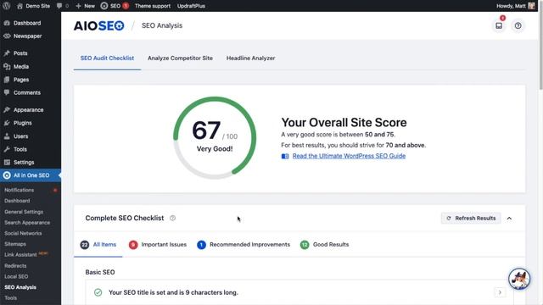
Task: Click help icon beside Complete SEO Checklist
Action: click(172, 219)
